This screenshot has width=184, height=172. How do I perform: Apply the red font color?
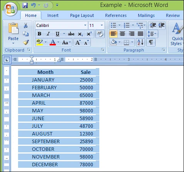(x=53, y=42)
